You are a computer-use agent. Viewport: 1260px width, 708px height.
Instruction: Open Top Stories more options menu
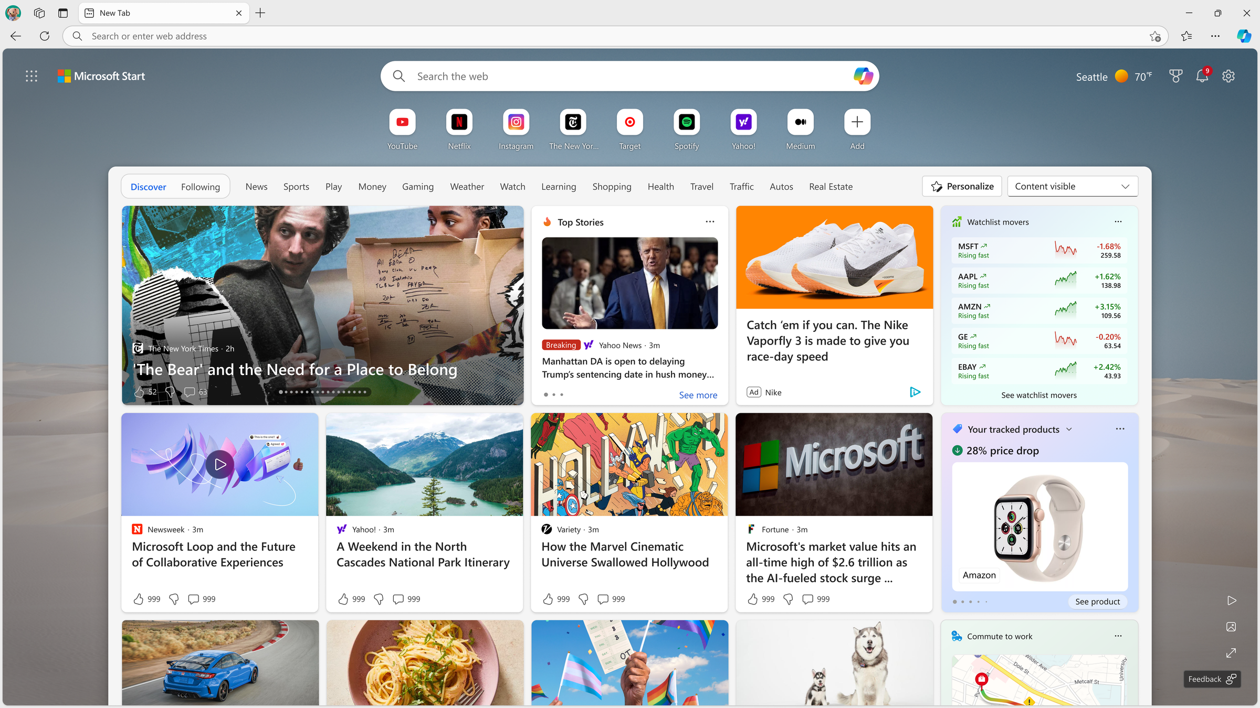pos(710,222)
